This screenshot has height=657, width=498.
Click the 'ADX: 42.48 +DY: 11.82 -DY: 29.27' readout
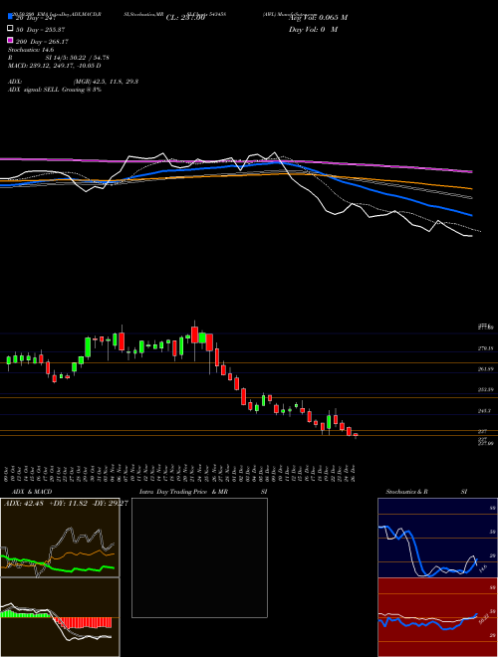click(x=66, y=503)
